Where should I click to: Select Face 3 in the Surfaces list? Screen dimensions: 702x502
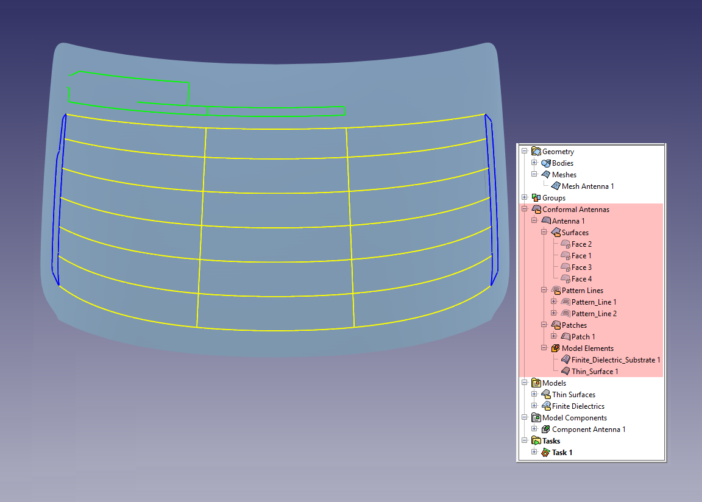tap(581, 267)
